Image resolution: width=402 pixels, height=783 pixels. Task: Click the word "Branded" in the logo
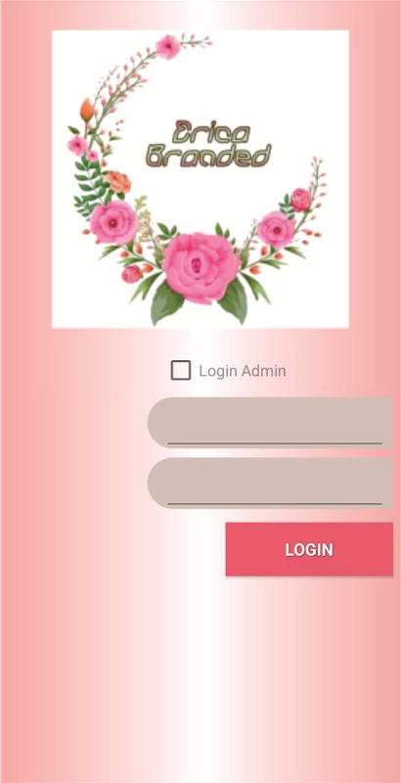click(209, 156)
